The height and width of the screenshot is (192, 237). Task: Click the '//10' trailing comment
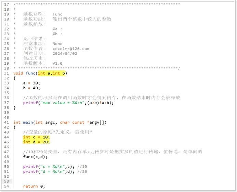point(82,167)
